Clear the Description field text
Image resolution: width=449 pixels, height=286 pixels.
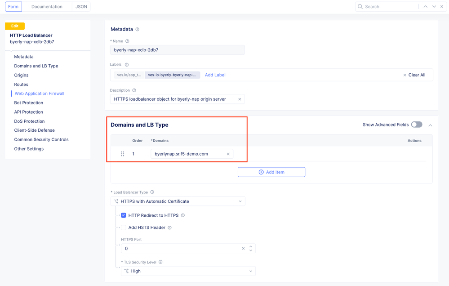240,99
